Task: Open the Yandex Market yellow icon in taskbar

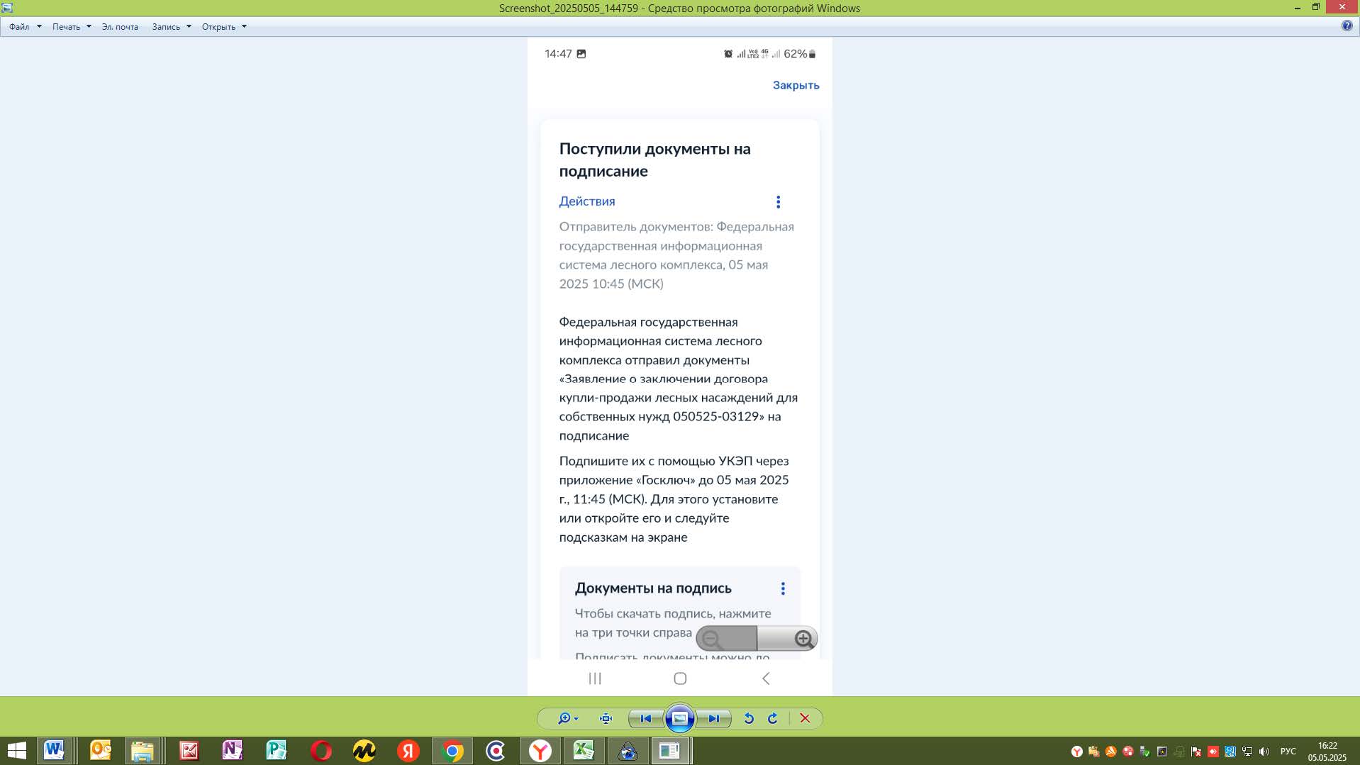Action: [364, 751]
